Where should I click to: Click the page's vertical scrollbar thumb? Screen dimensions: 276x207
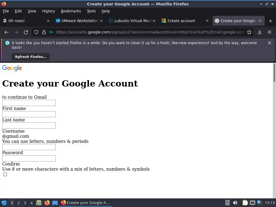(x=274, y=73)
